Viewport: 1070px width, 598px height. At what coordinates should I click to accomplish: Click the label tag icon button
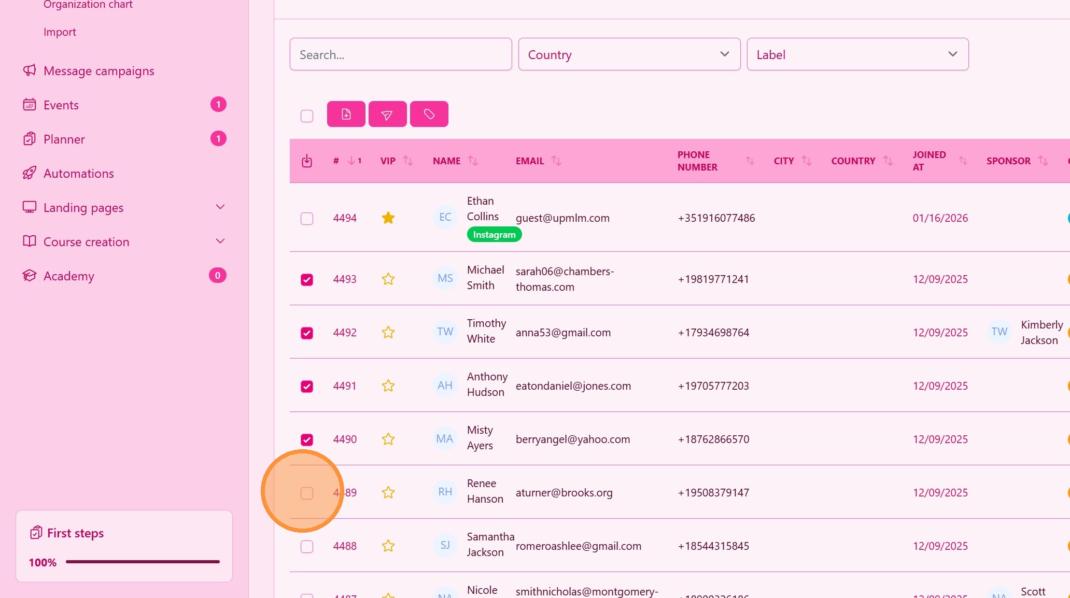pos(429,114)
